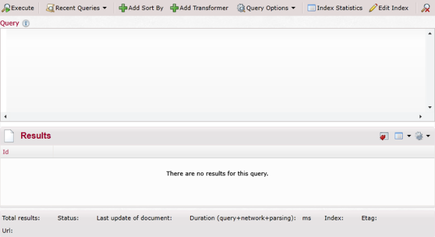Image resolution: width=435 pixels, height=237 pixels.
Task: Click Add Transformer
Action: coord(199,8)
